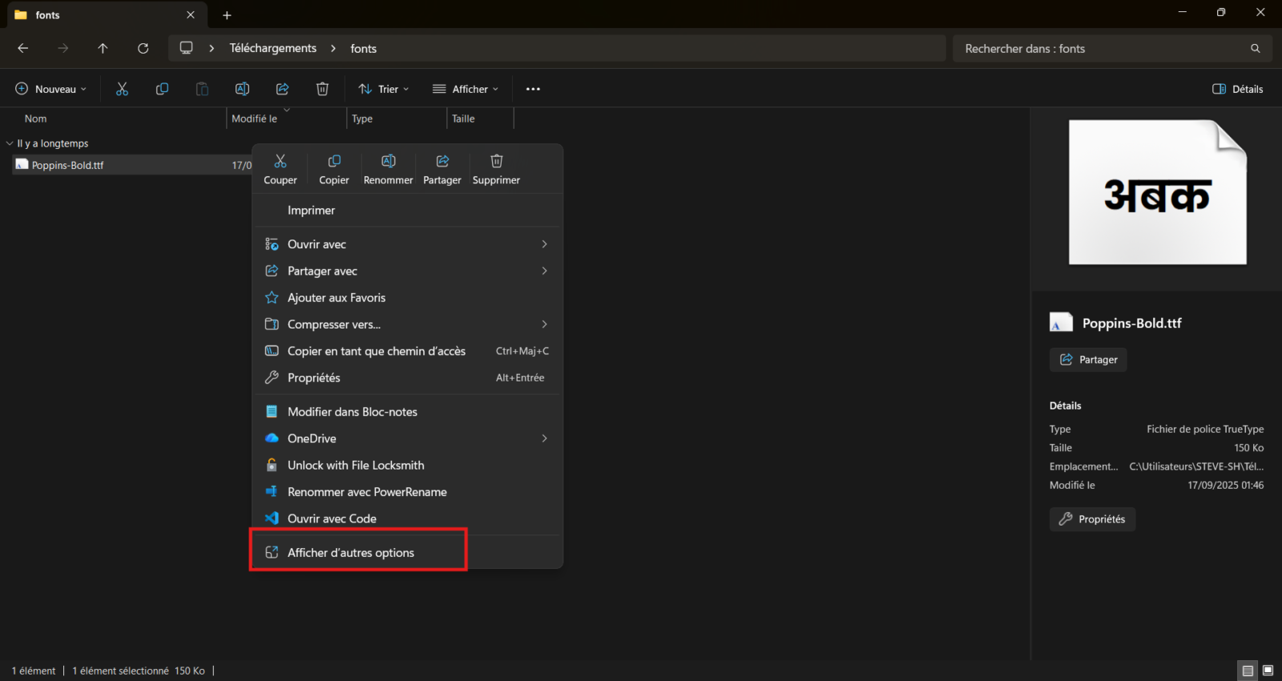This screenshot has width=1282, height=681.
Task: Open a new tab with plus button
Action: tap(227, 15)
